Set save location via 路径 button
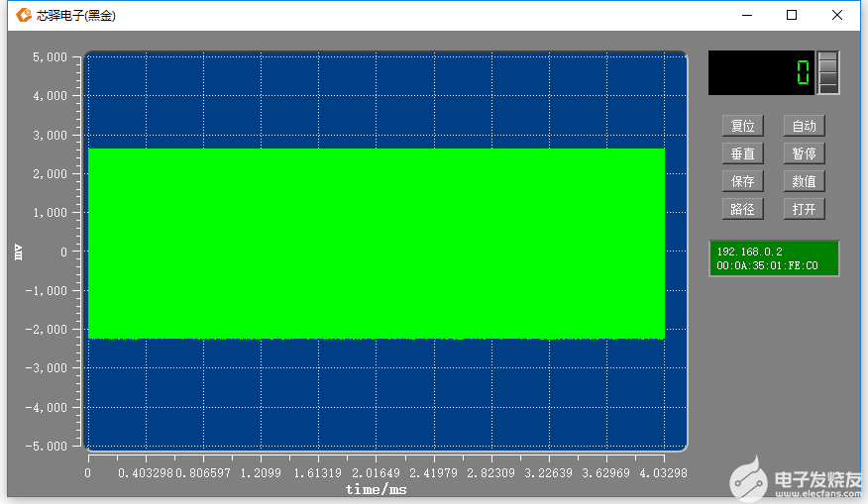 742,209
